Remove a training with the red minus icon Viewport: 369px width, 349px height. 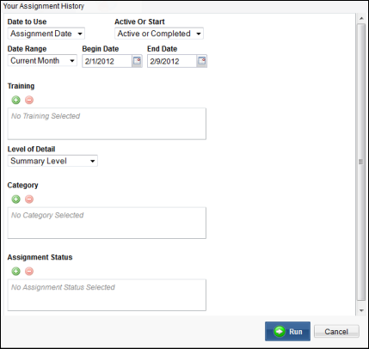[x=29, y=100]
